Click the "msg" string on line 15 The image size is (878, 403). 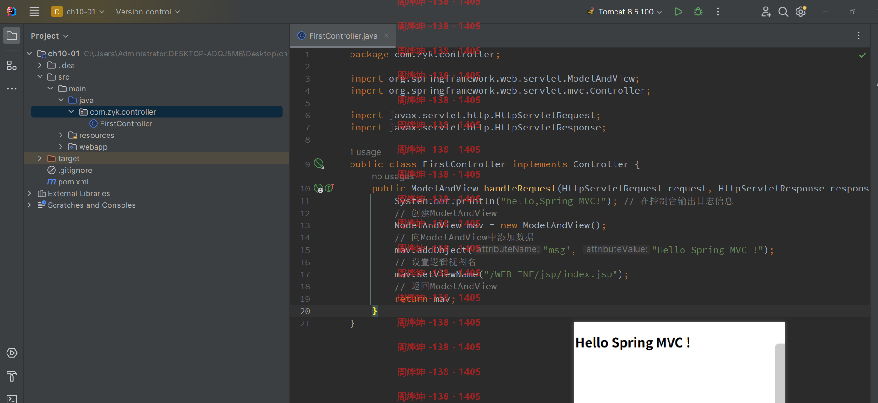(x=556, y=250)
